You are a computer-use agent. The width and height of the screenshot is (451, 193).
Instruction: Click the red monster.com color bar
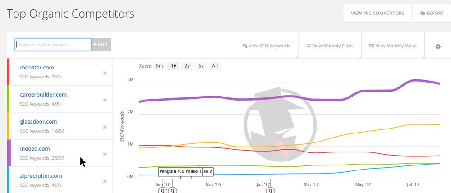click(x=8, y=72)
